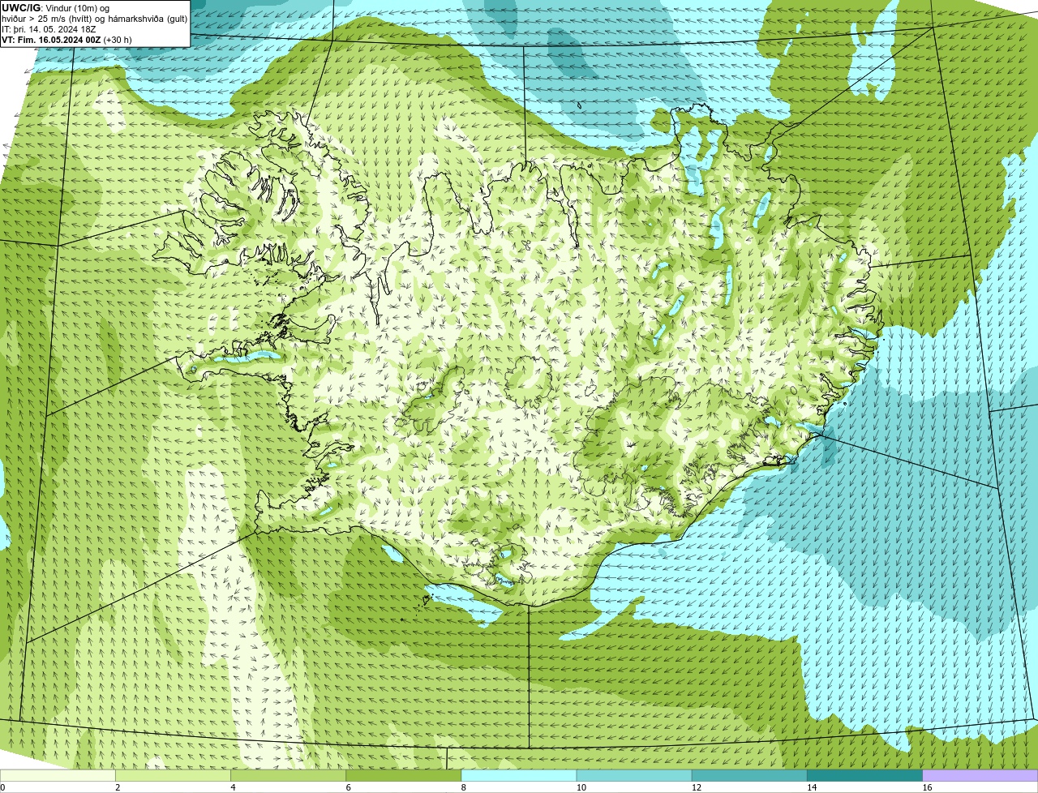Click the olive green 6–8 m/s legend swatch
Viewport: 1038px width, 793px height.
pyautogui.click(x=404, y=776)
